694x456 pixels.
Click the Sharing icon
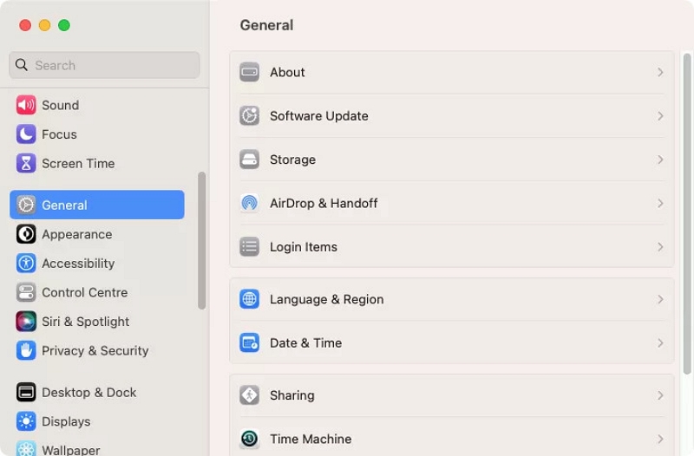click(x=250, y=395)
